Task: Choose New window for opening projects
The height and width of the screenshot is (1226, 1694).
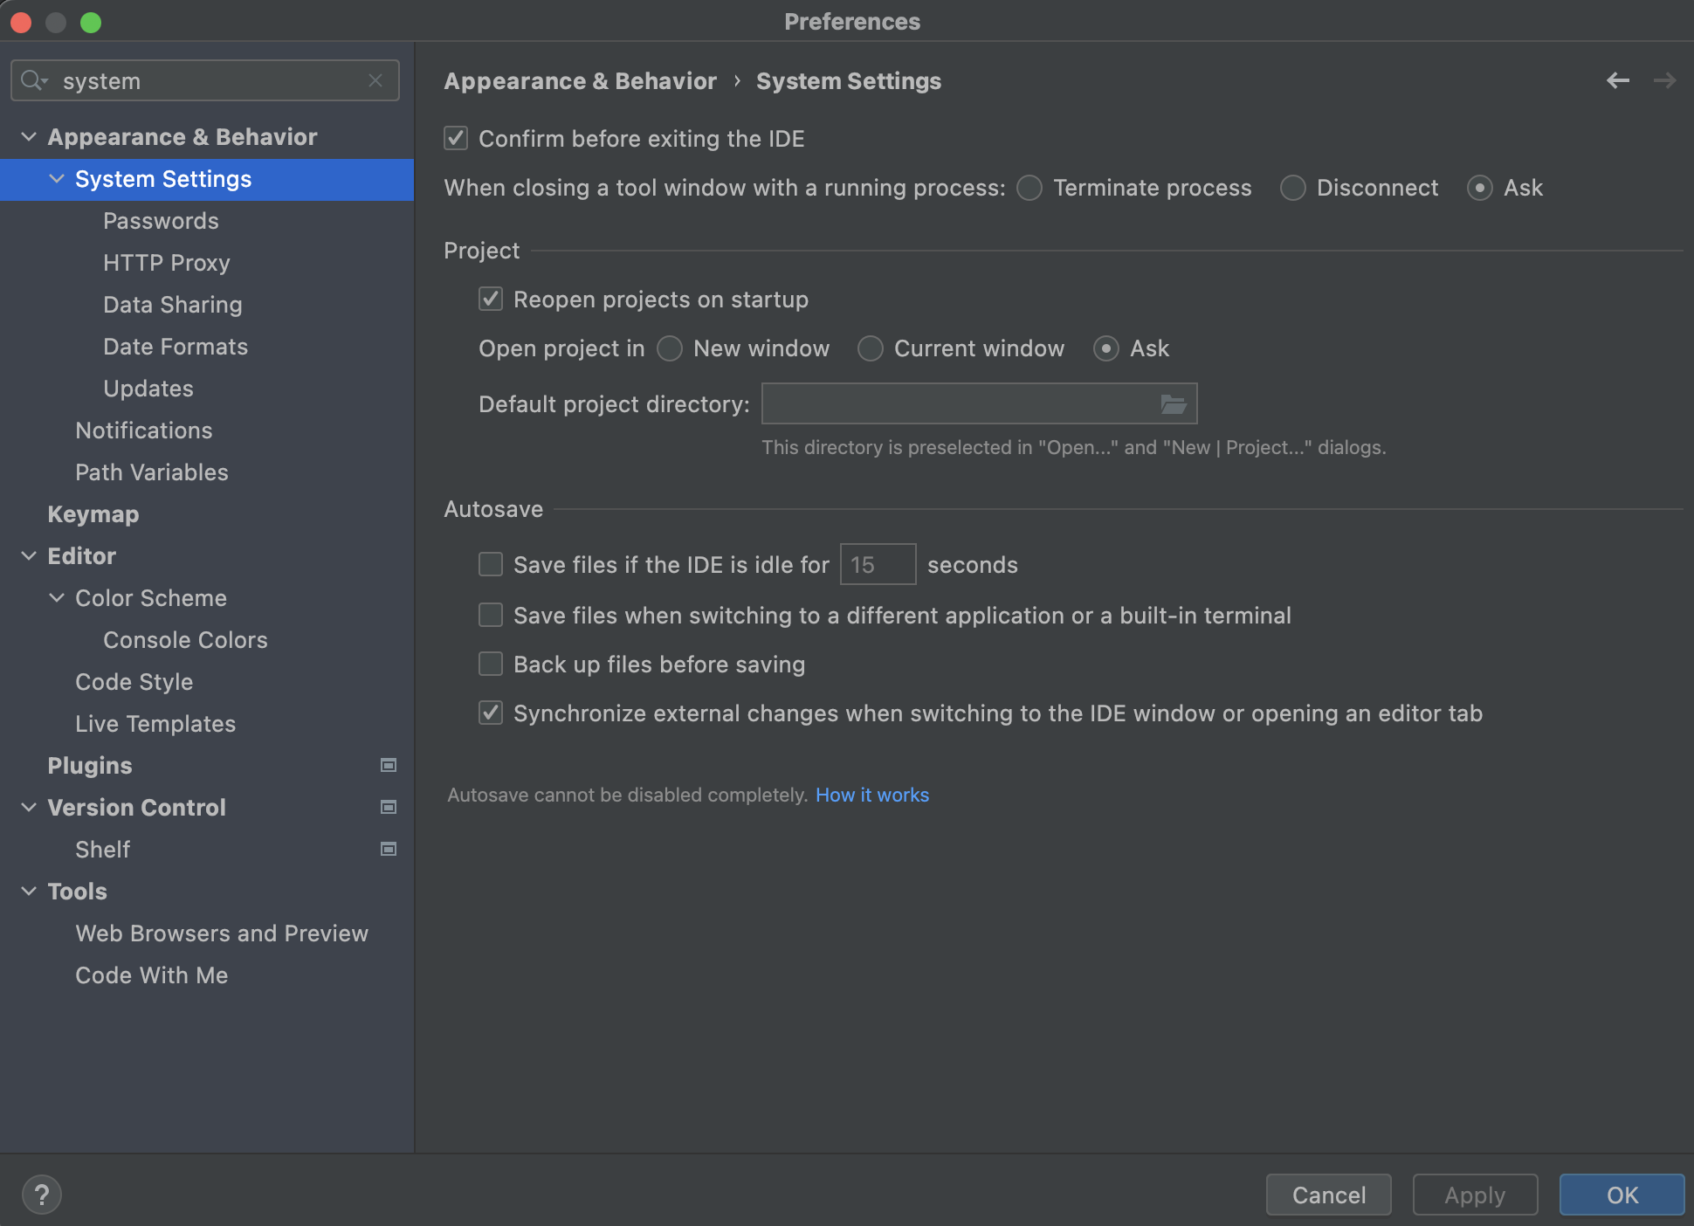Action: [670, 348]
